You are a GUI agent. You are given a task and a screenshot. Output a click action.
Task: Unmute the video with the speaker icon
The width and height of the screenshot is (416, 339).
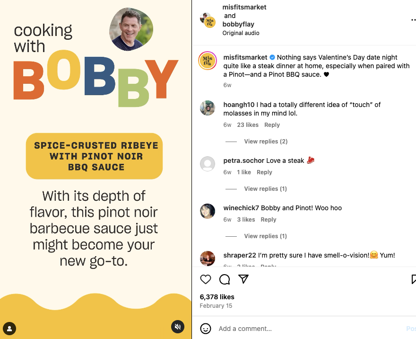178,327
